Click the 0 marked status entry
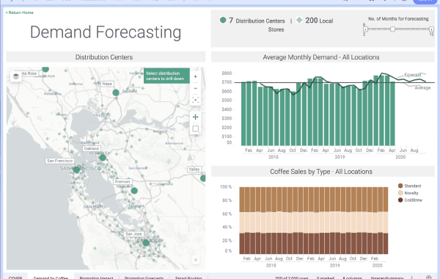The image size is (440, 279). (325, 278)
